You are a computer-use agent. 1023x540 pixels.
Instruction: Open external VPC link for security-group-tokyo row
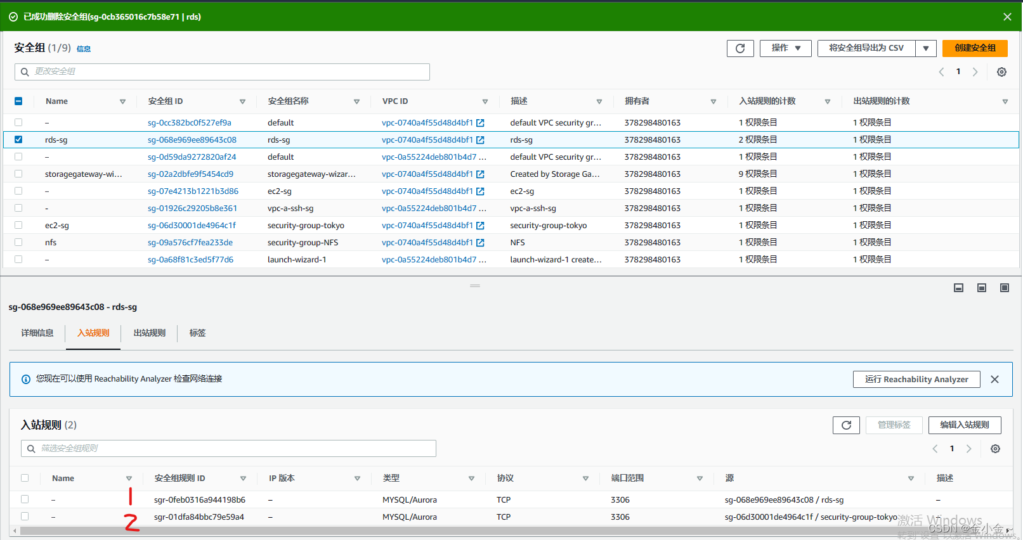pyautogui.click(x=480, y=226)
